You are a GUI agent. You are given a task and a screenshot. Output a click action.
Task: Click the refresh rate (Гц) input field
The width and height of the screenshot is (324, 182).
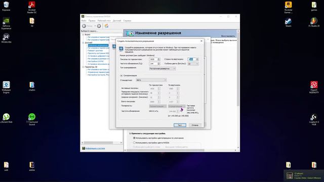[x=153, y=64]
